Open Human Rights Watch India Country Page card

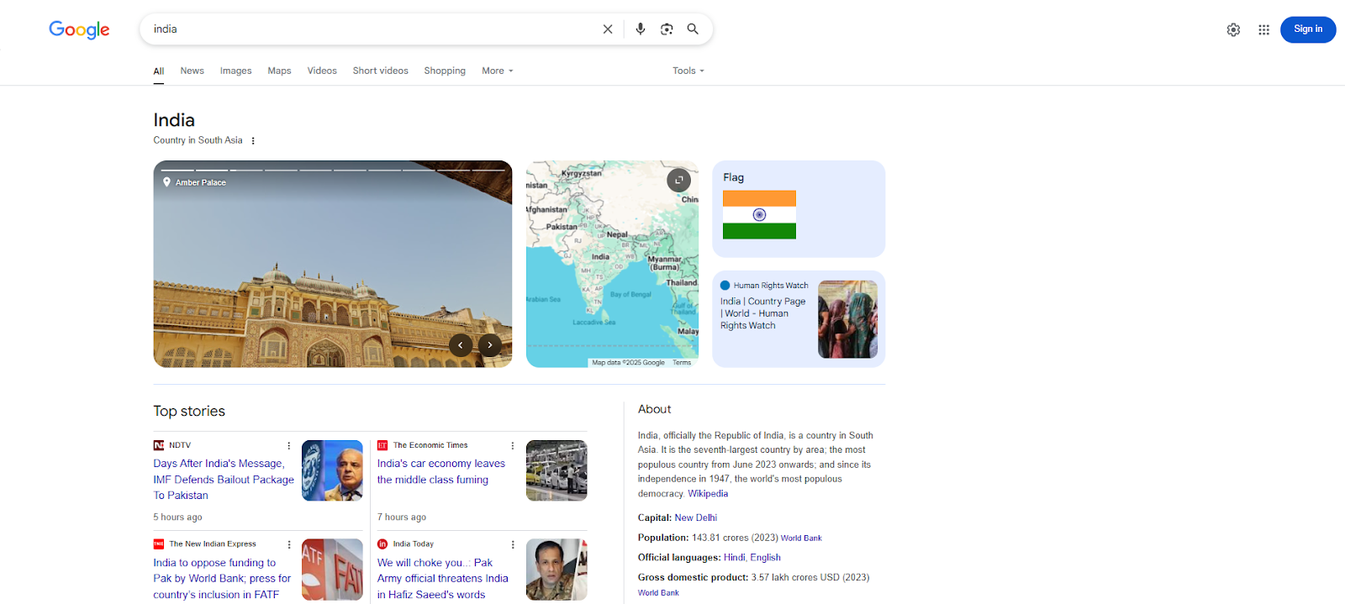coord(799,319)
